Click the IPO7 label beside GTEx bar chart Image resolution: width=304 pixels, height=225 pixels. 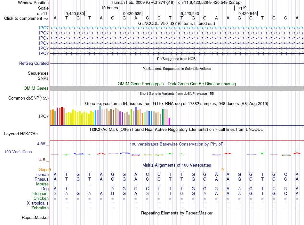click(44, 116)
